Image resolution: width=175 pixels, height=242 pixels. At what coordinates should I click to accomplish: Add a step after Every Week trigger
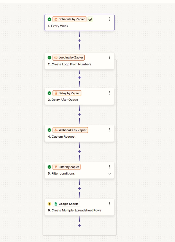point(80,41)
